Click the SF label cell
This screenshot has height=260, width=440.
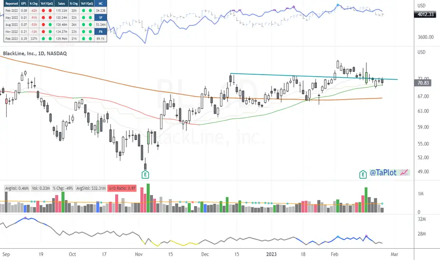click(x=101, y=17)
